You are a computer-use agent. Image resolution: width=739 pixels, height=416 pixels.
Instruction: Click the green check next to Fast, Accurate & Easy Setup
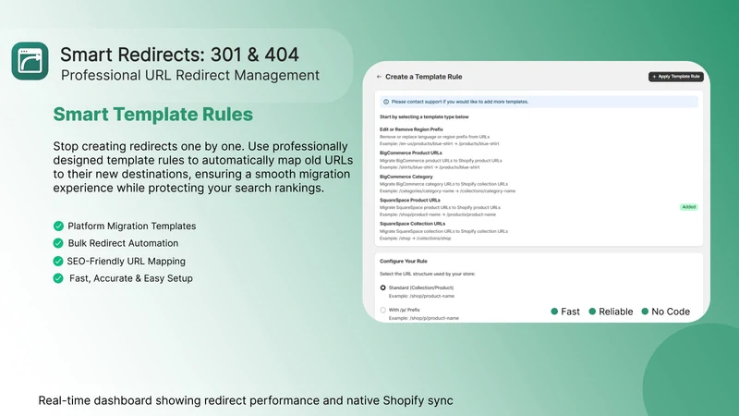pyautogui.click(x=58, y=278)
